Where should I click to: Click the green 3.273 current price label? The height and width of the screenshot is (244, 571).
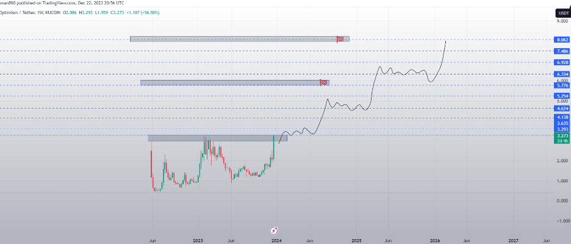tap(561, 135)
